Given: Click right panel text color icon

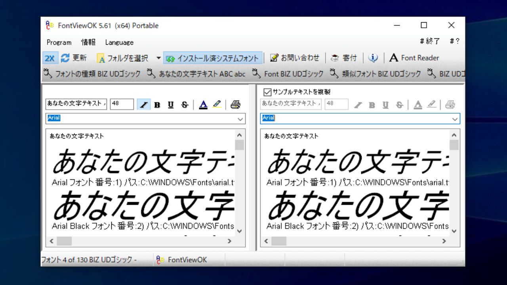Looking at the screenshot, I should coord(418,104).
